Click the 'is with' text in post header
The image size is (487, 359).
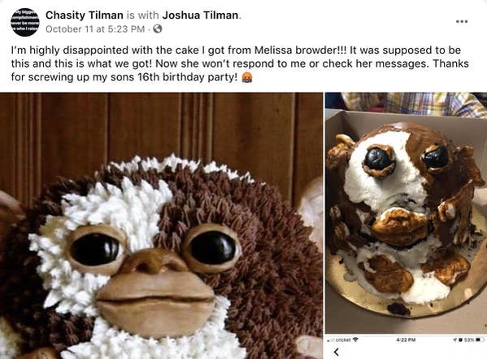143,15
